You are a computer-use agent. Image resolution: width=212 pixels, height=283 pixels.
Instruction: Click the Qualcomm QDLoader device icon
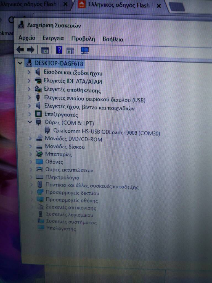[47, 130]
